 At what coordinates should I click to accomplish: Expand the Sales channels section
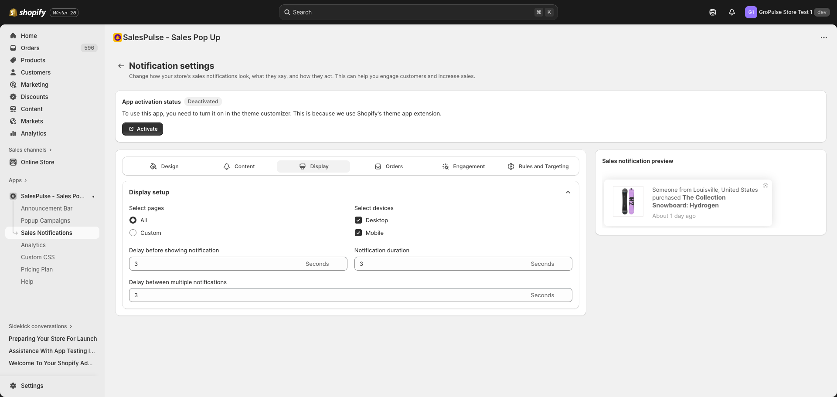tap(30, 150)
